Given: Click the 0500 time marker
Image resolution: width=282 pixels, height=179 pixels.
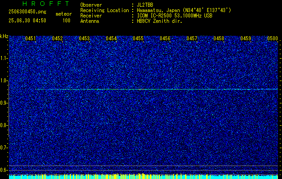Looking at the screenshot, I should pos(273,38).
